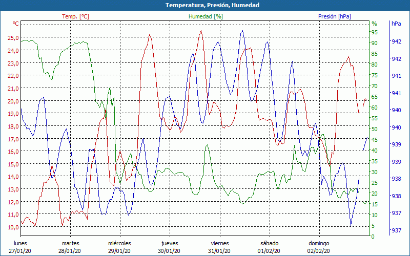Screen dimensions: 410x256
Task: Click the date '30/01/20'
Action: 169,251
